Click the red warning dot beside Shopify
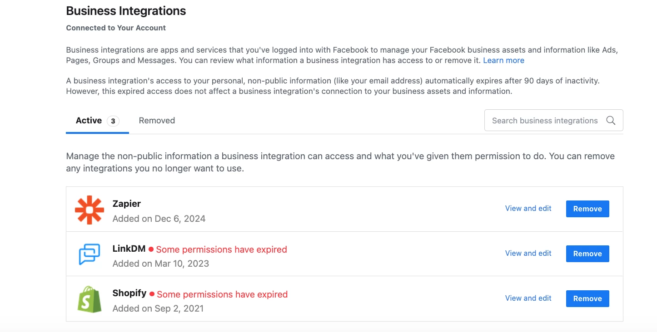 click(152, 294)
